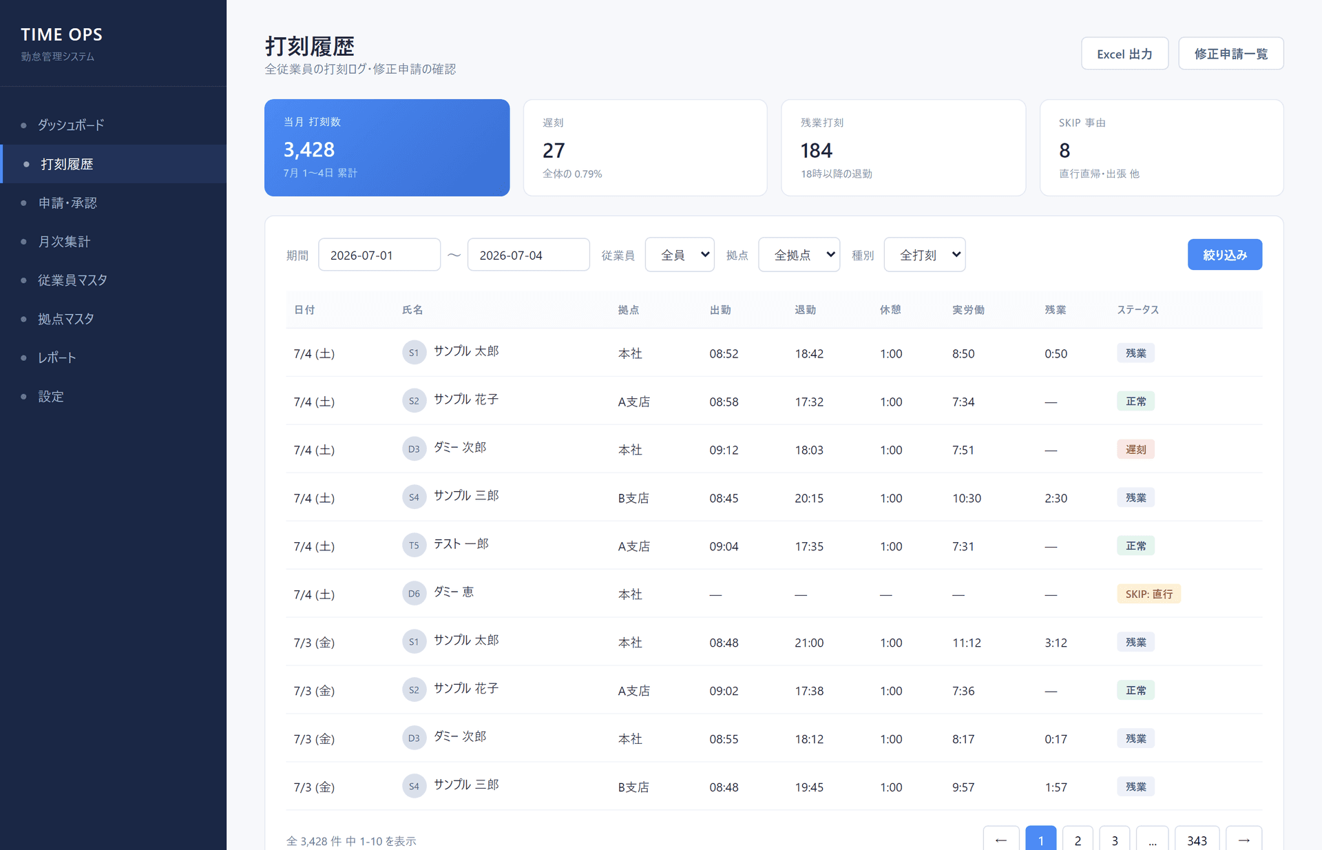The width and height of the screenshot is (1322, 850).
Task: Click TIME OPS logo title
Action: (61, 34)
